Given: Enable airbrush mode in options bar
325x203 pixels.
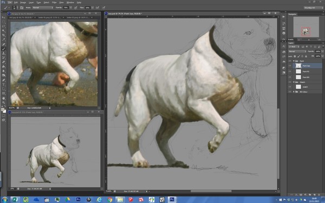Looking at the screenshot, I should click(x=97, y=8).
